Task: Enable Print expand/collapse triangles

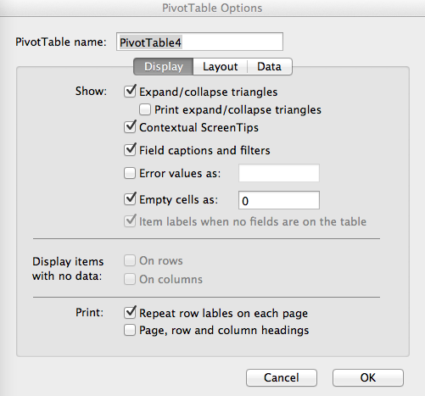Action: [145, 109]
